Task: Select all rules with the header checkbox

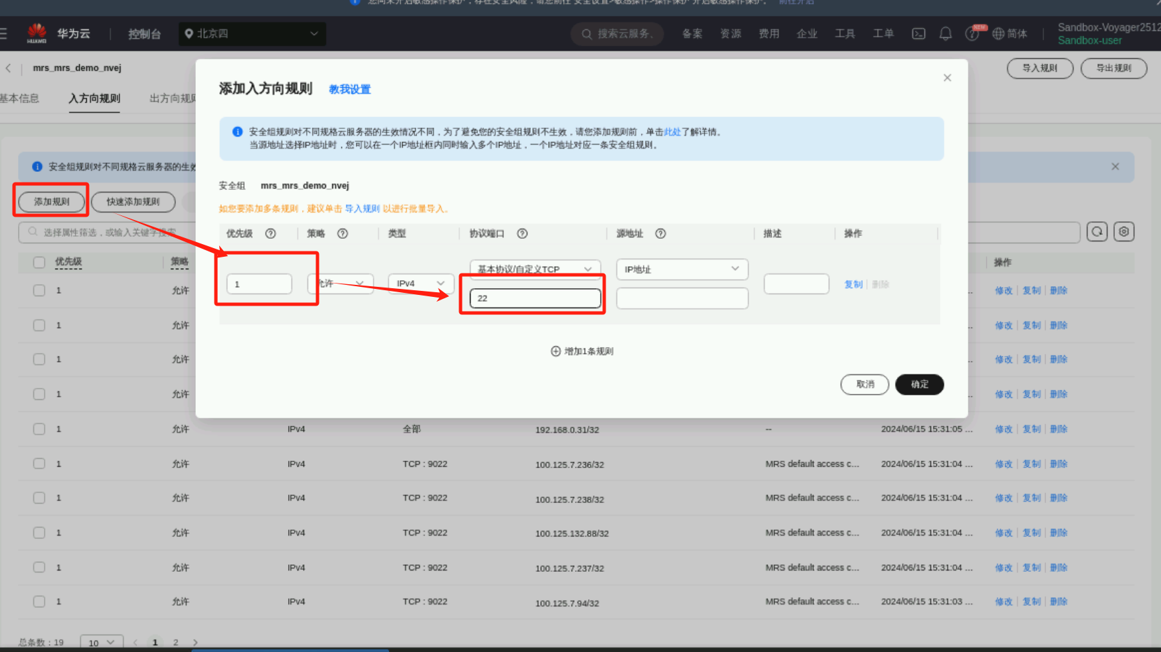Action: [x=39, y=262]
